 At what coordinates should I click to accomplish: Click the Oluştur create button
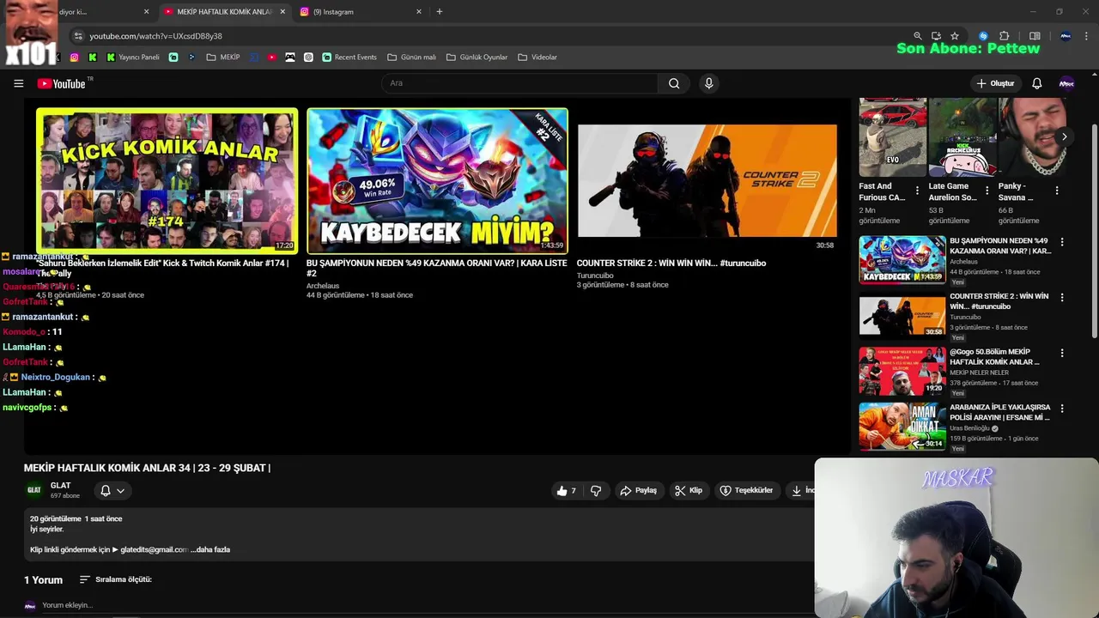tap(995, 83)
